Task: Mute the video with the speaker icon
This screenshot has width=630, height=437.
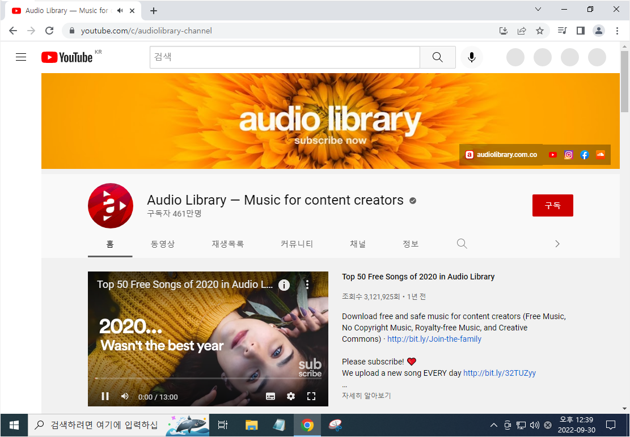Action: click(125, 396)
